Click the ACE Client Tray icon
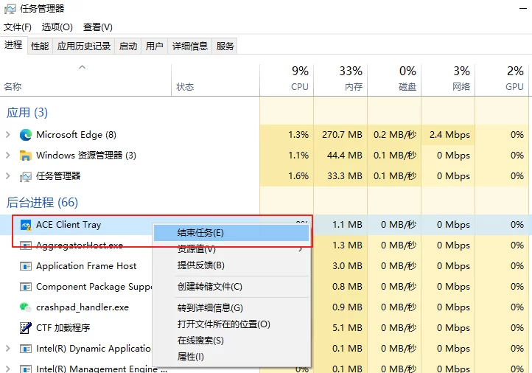 click(x=26, y=225)
